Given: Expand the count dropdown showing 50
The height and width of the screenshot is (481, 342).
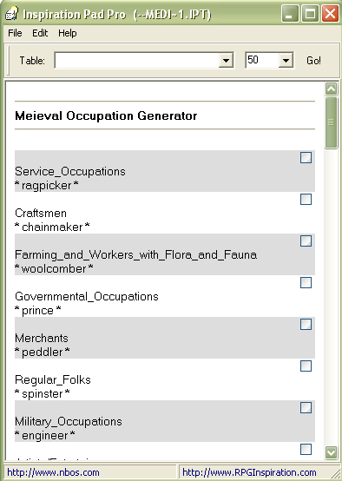Looking at the screenshot, I should click(x=286, y=61).
